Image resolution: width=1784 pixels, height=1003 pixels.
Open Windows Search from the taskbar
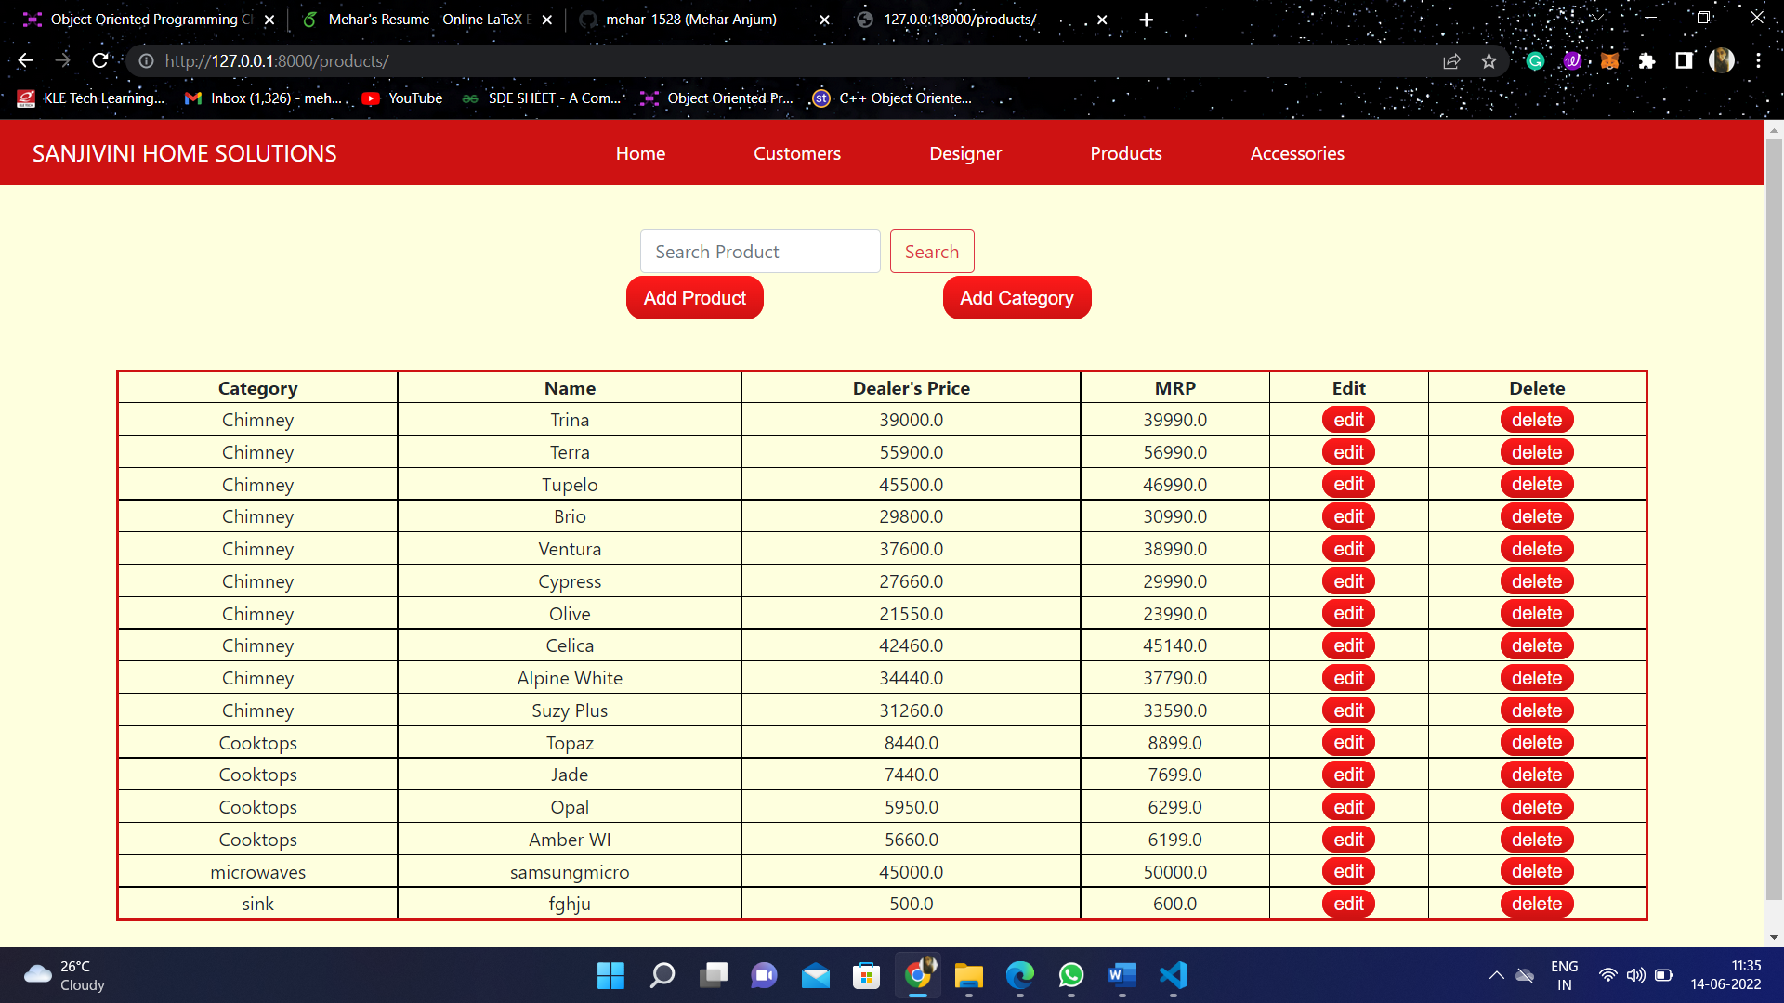click(662, 976)
